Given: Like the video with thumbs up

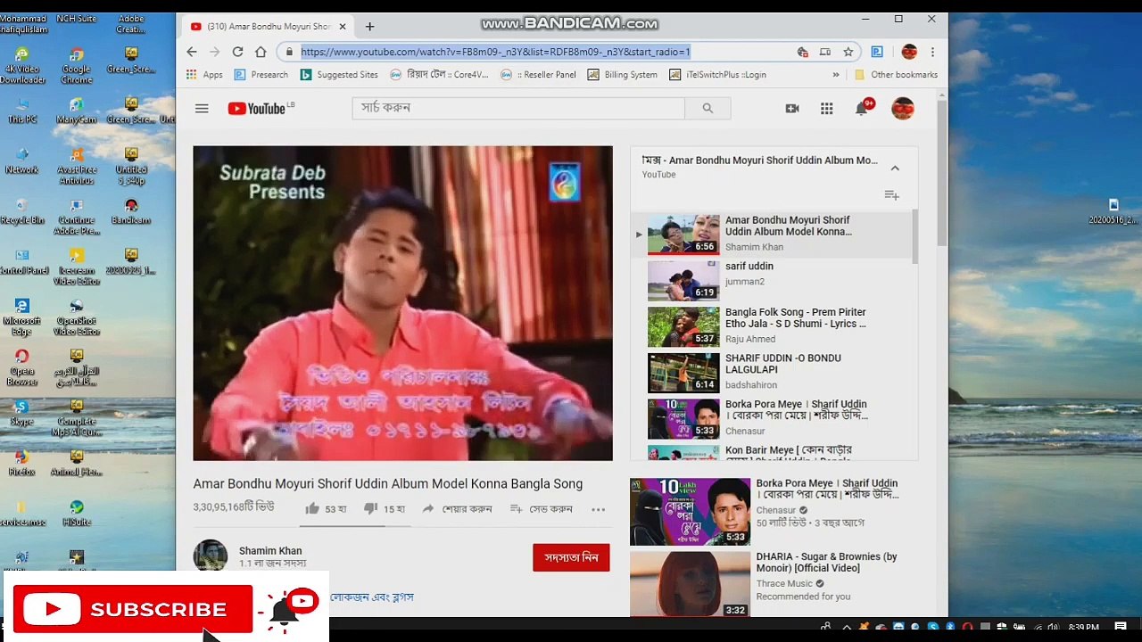Looking at the screenshot, I should point(312,508).
